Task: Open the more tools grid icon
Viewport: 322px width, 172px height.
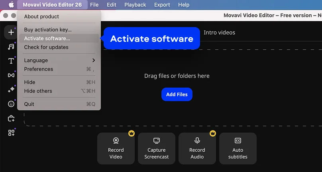Action: tap(11, 133)
